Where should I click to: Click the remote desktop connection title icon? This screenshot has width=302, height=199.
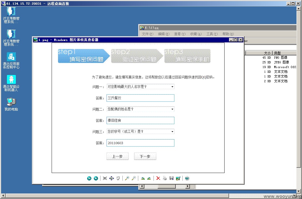coord(3,3)
